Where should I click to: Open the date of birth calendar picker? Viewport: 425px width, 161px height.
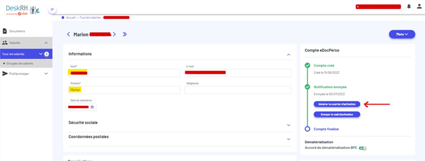point(92,107)
